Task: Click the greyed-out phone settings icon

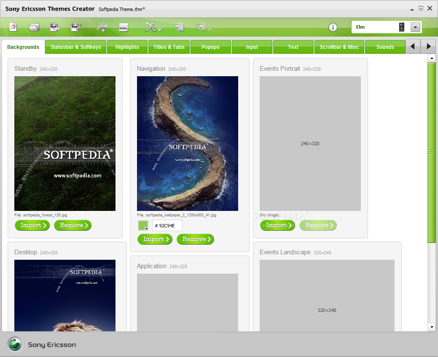Action: pyautogui.click(x=201, y=27)
